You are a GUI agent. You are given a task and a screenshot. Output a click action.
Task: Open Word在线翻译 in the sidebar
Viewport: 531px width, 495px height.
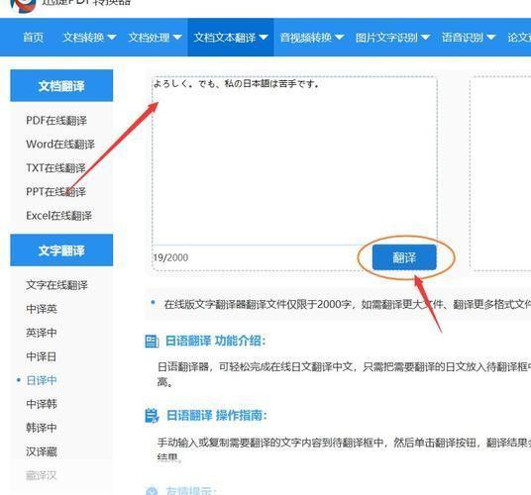click(60, 145)
